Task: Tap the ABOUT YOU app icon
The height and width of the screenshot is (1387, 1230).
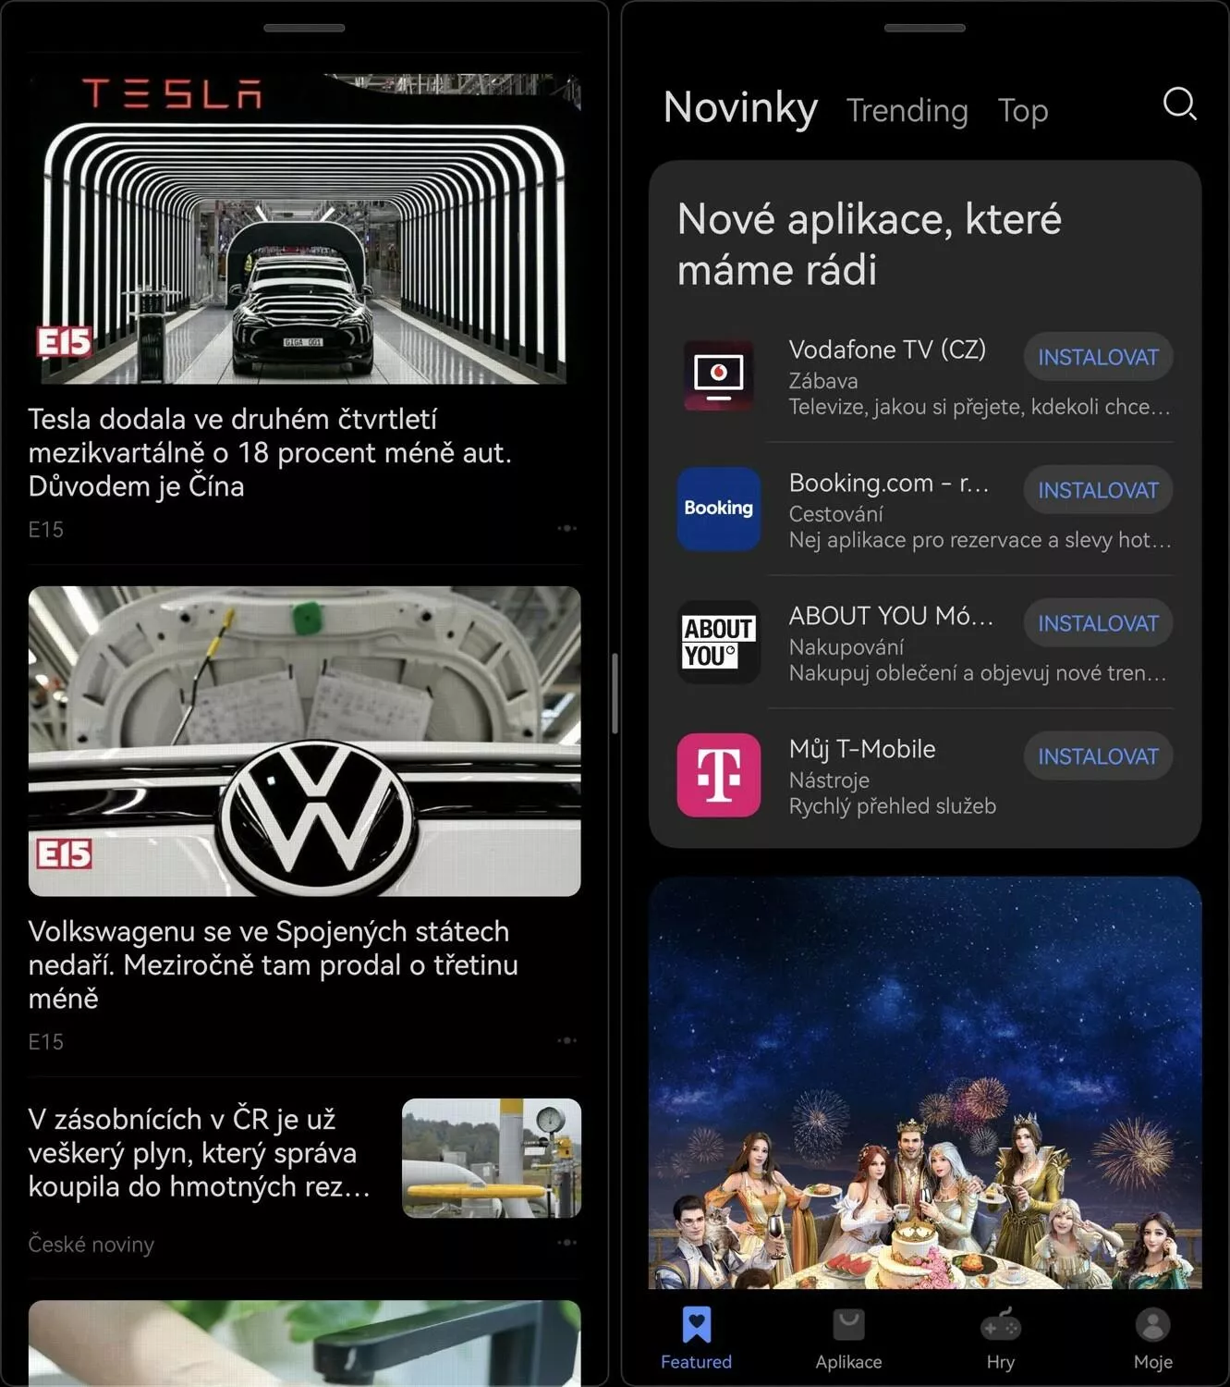Action: click(719, 642)
